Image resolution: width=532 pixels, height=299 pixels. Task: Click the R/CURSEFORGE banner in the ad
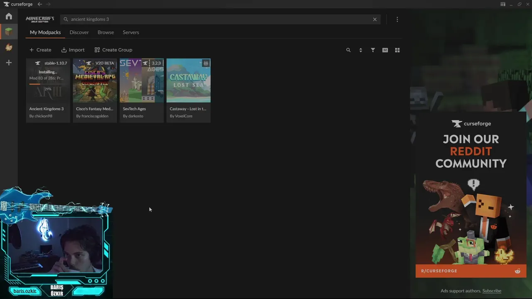pyautogui.click(x=471, y=271)
